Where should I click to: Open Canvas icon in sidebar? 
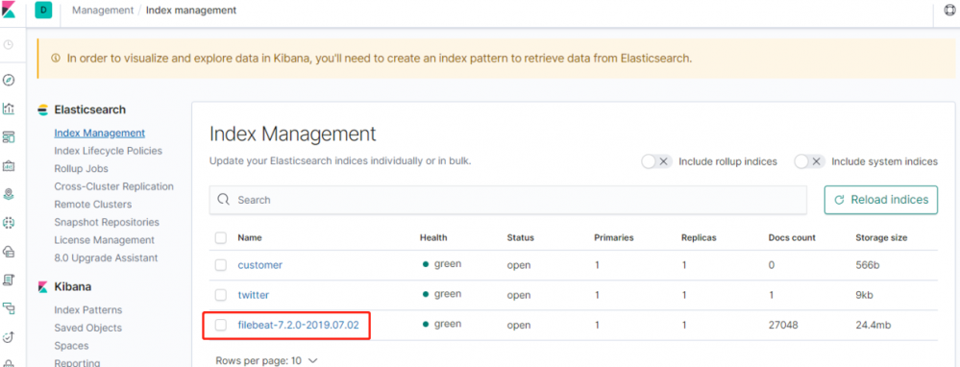pos(9,166)
